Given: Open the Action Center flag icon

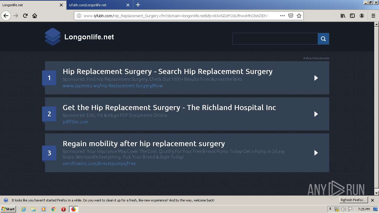Looking at the screenshot, I should [x=351, y=209].
